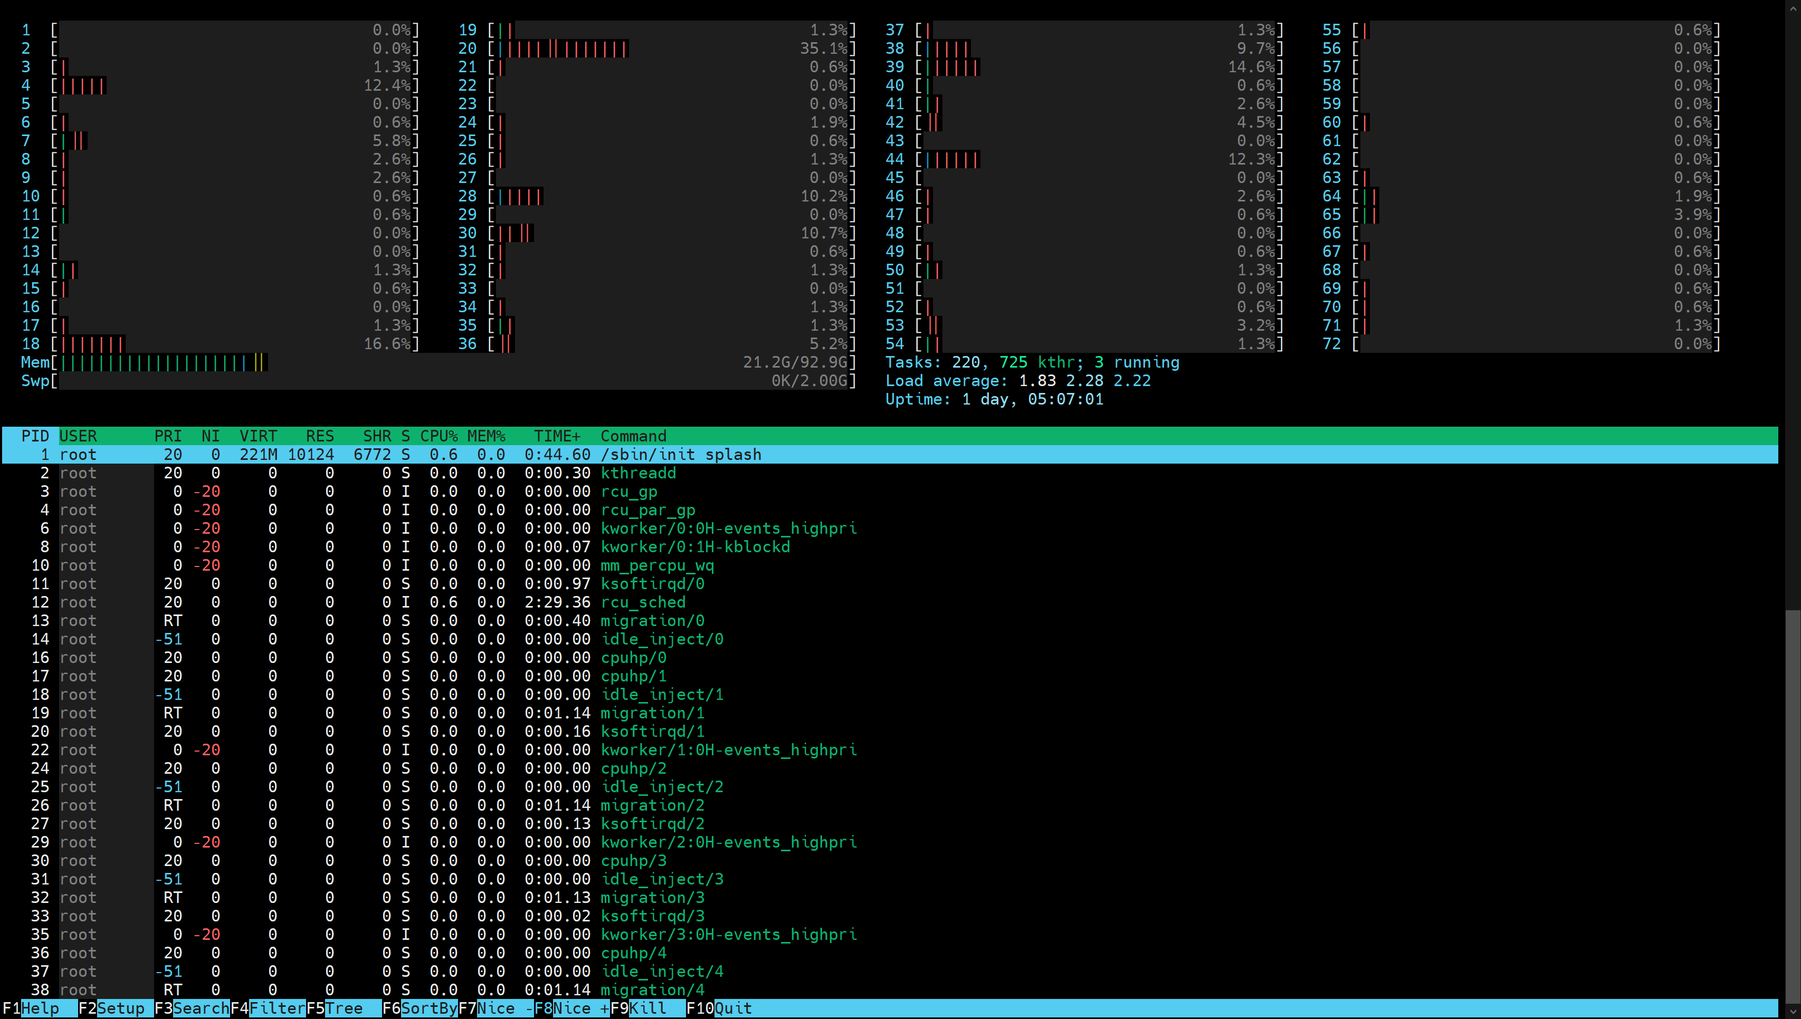1801x1019 pixels.
Task: Click the F1 Help function key
Action: (x=39, y=1008)
